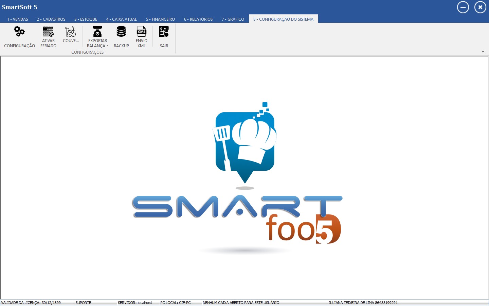Viewport: 489px width, 306px height.
Task: Open the Couvert music icon
Action: [71, 32]
